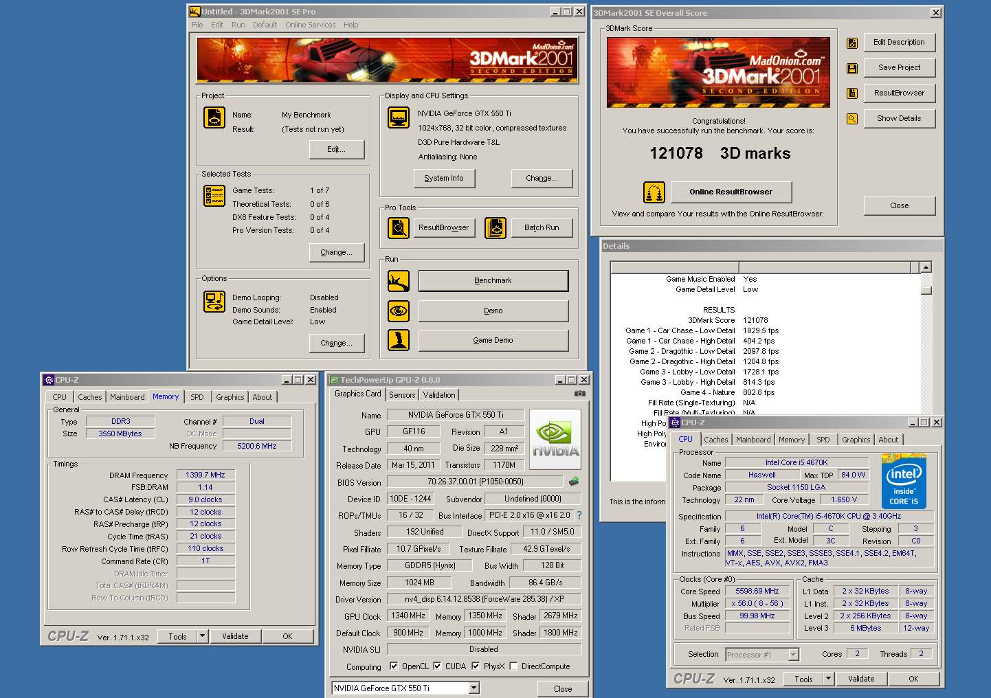
Task: Open Mainboard tab in memory CPU-Z window
Action: point(127,397)
